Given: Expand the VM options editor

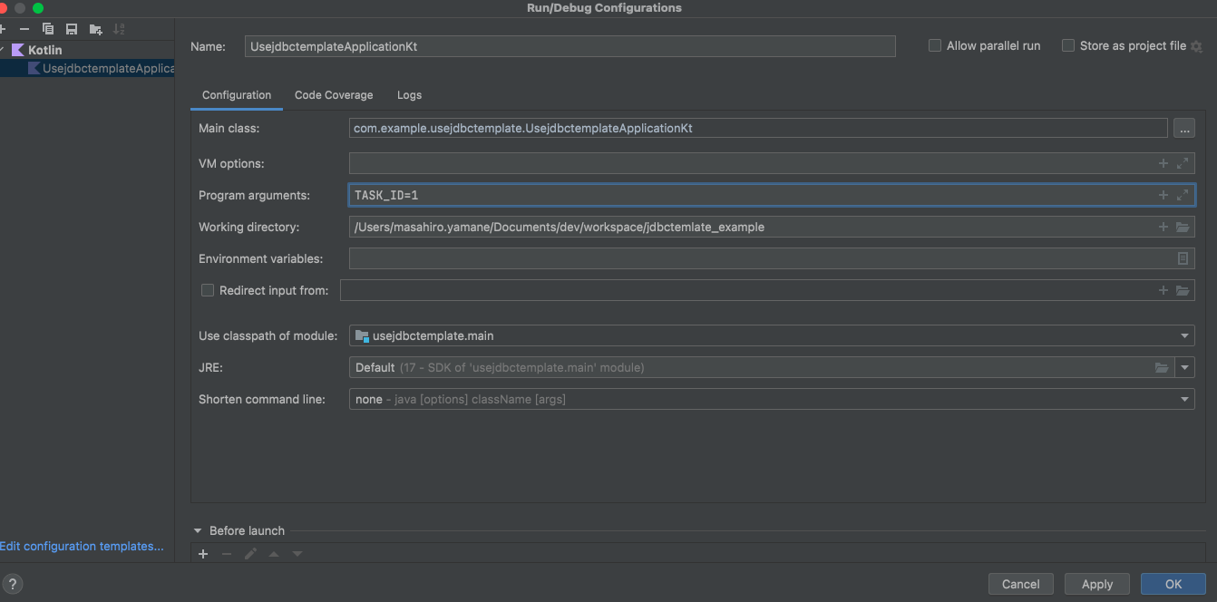Looking at the screenshot, I should (1182, 163).
